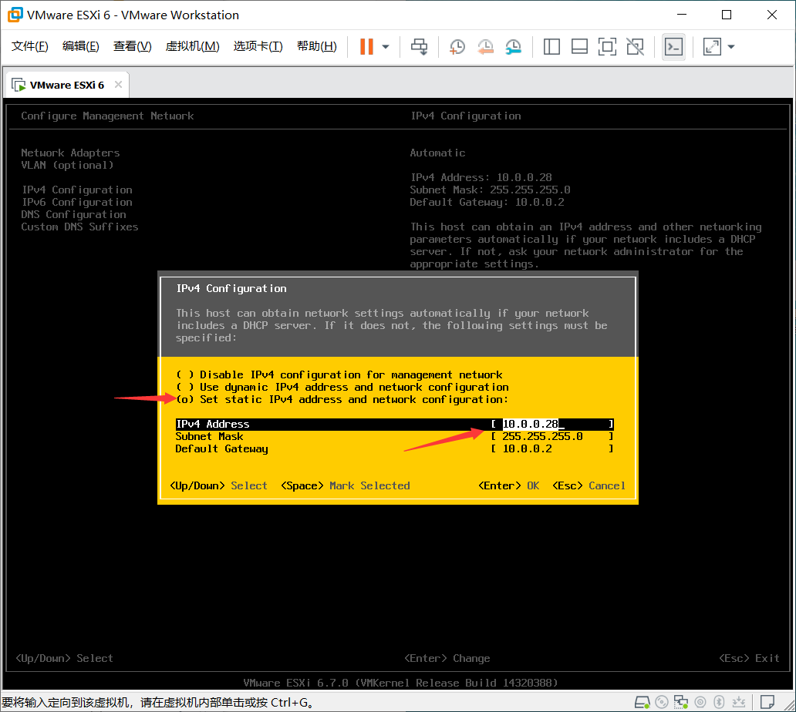The width and height of the screenshot is (796, 712).
Task: Open the 查看(V) menu
Action: (x=132, y=46)
